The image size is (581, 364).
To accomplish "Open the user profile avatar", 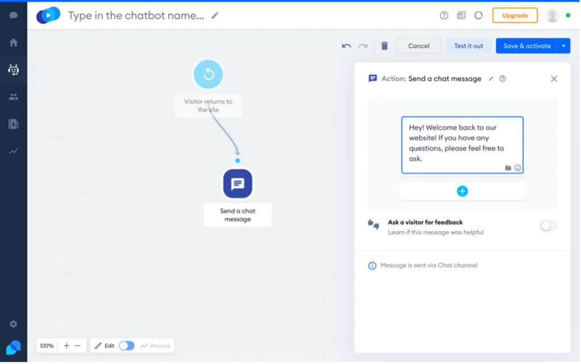I will 552,15.
